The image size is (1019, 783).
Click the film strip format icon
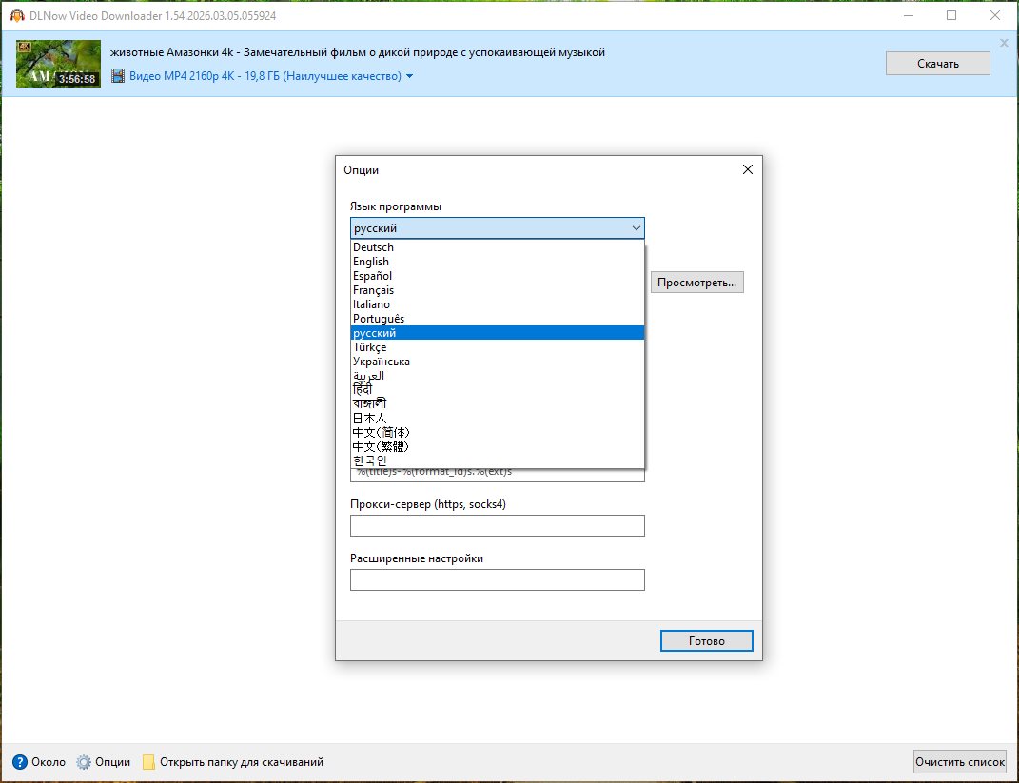pyautogui.click(x=118, y=76)
